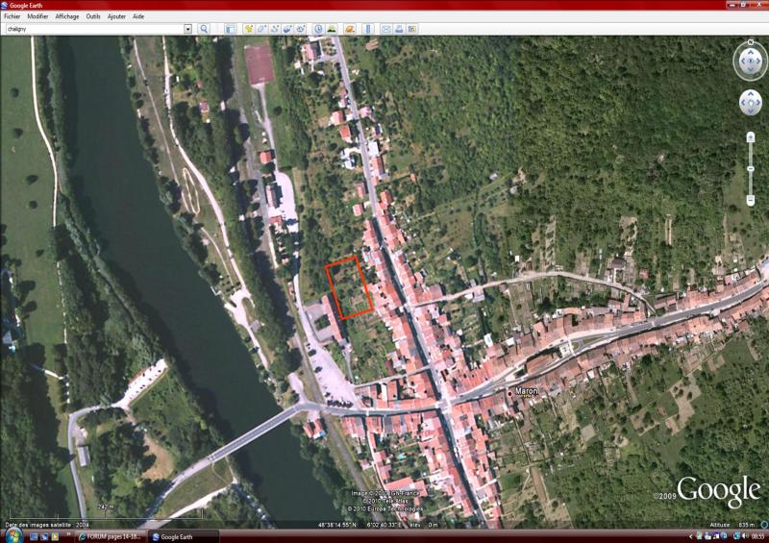Show historical imagery clock icon

pyautogui.click(x=318, y=29)
